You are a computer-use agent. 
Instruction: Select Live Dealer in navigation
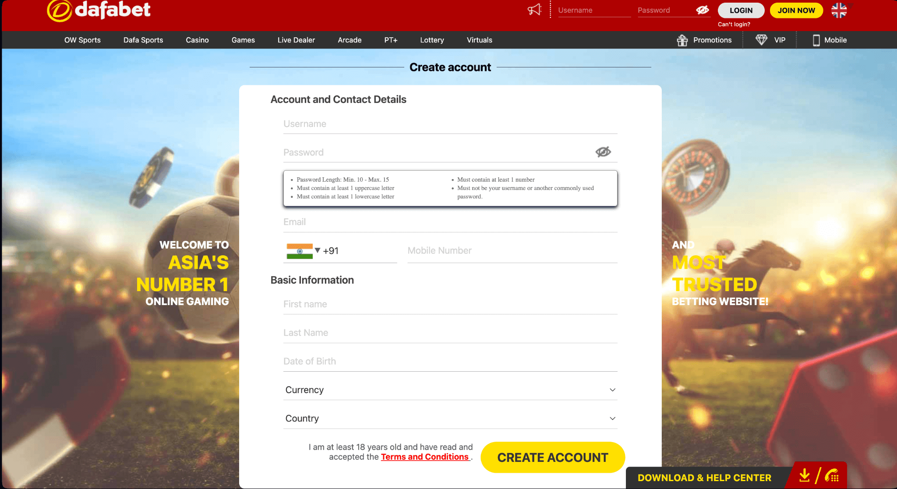(x=296, y=40)
